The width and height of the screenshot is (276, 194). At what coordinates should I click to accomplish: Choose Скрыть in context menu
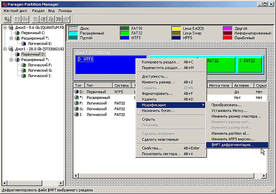[x=171, y=119]
